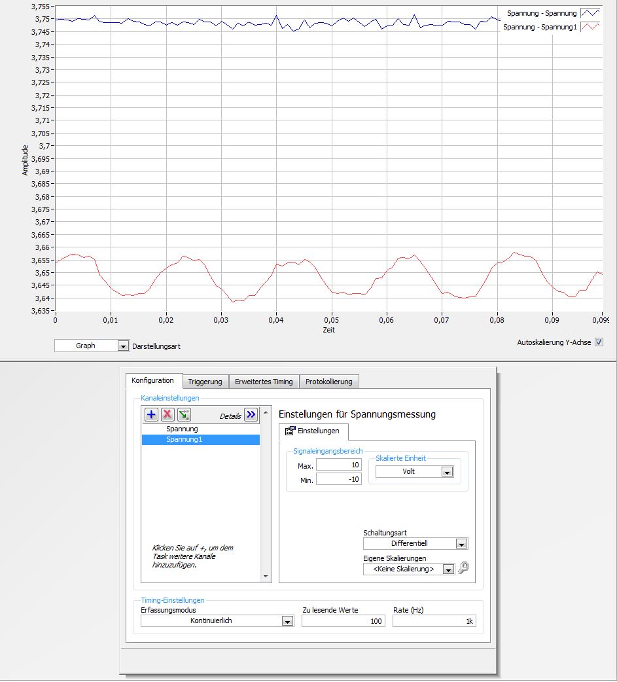Open the Erweitertes Timing tab
Screen dimensions: 617x682
(x=264, y=382)
